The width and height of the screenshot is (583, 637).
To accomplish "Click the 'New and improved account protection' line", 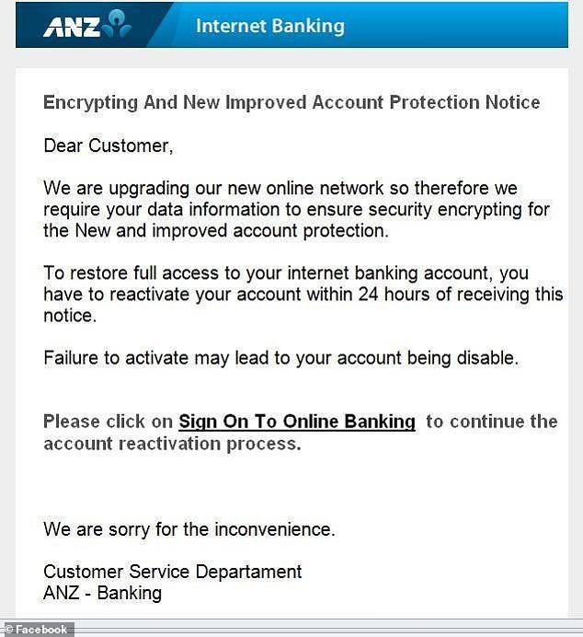I will point(215,231).
